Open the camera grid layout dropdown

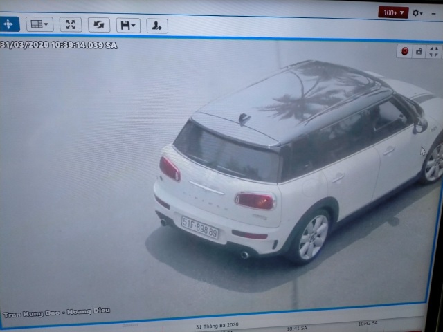pos(39,24)
